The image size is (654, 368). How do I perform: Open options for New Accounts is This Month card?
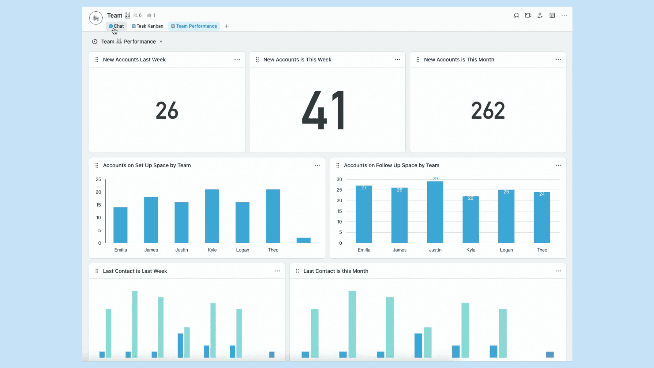pos(558,59)
